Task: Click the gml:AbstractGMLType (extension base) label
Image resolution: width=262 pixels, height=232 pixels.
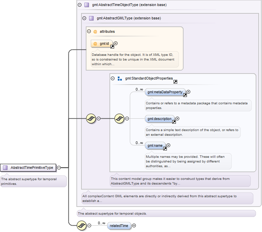Action: tap(129, 18)
